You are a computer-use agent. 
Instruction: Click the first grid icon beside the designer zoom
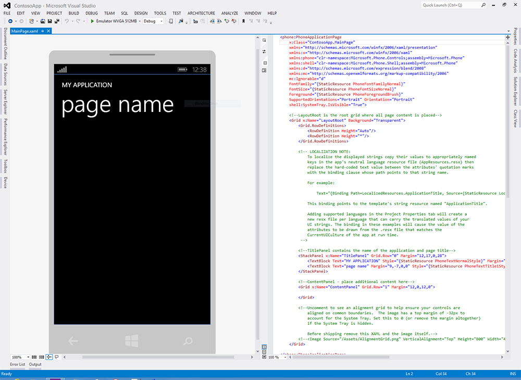pos(34,357)
